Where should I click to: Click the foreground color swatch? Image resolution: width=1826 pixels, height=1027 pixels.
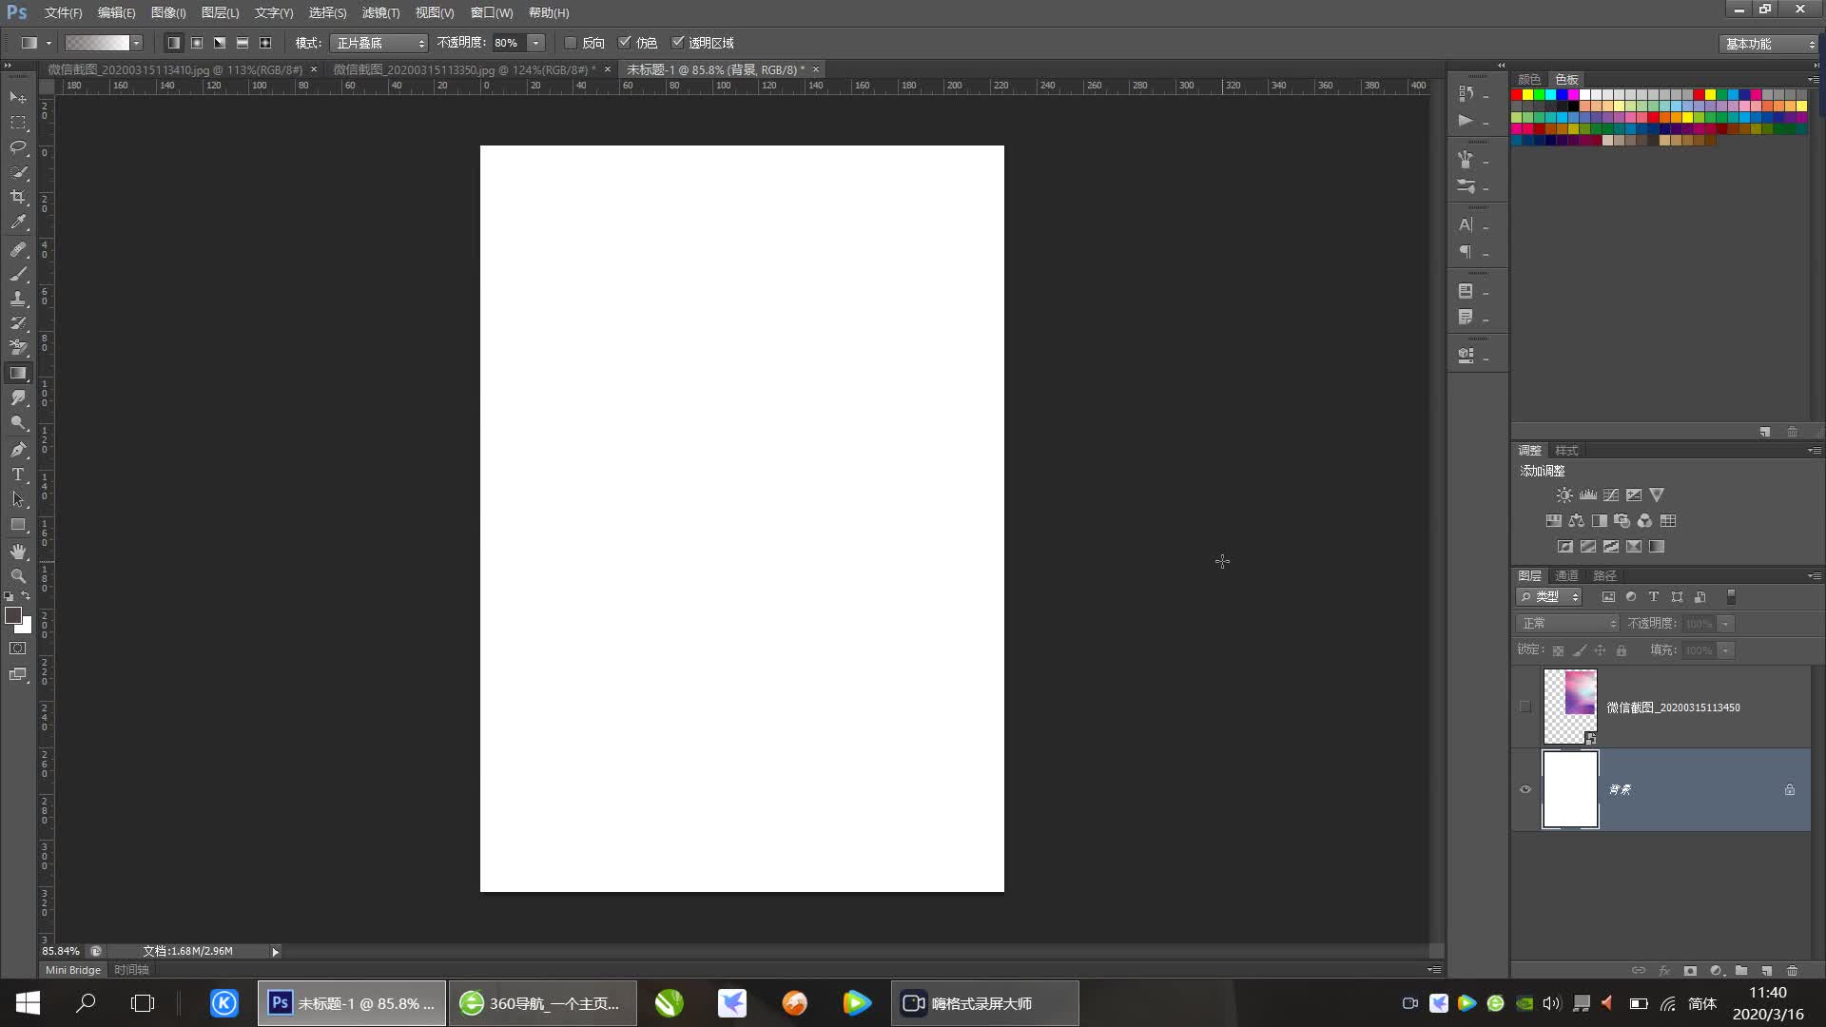click(x=13, y=615)
